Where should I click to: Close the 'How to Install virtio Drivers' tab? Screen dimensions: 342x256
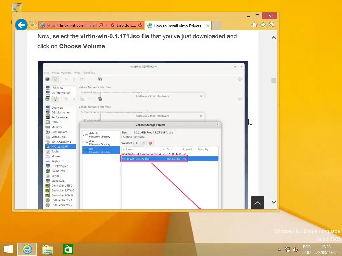click(208, 26)
